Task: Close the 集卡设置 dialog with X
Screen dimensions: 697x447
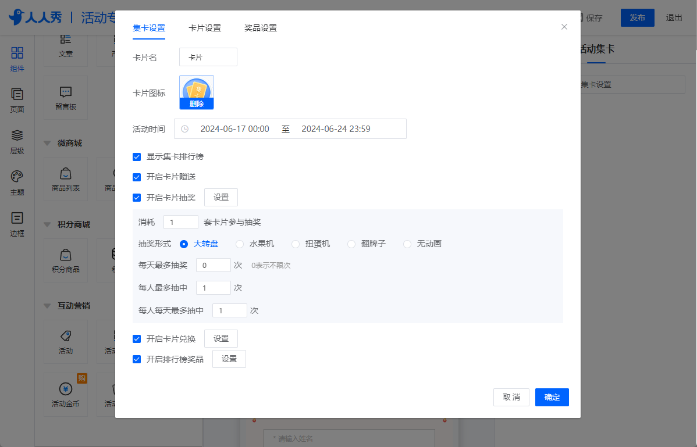Action: 564,27
